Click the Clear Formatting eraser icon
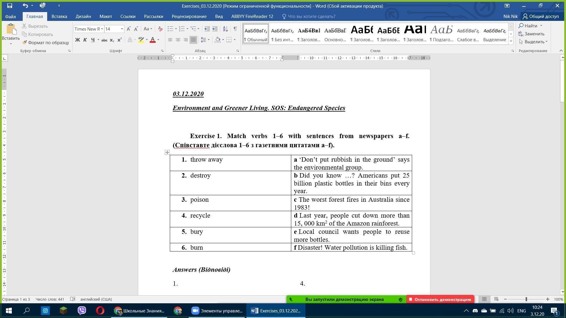 [160, 29]
